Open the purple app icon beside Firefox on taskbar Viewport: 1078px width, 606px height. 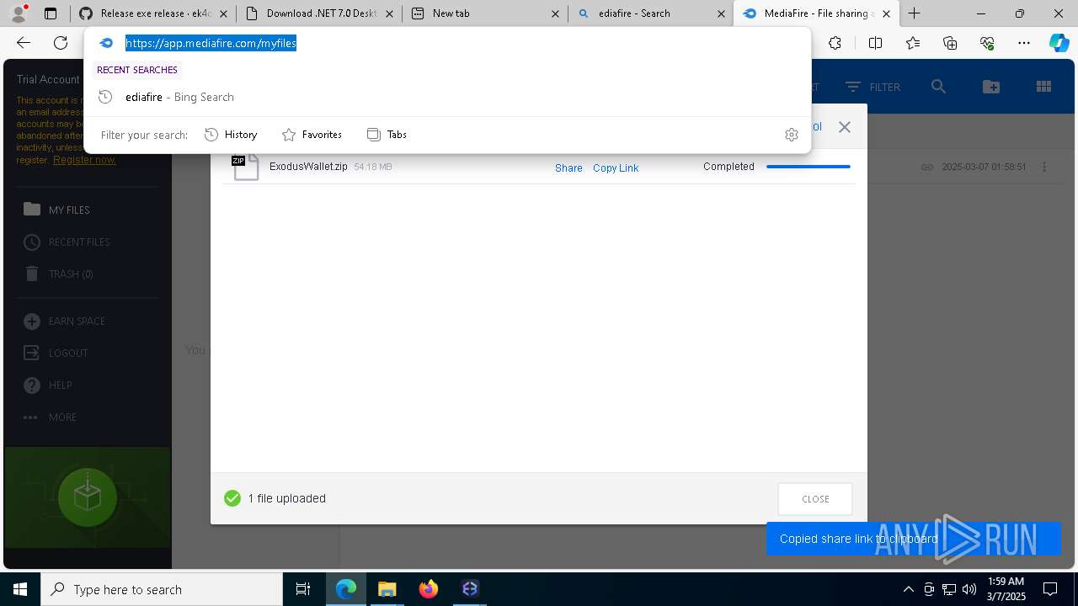click(470, 589)
